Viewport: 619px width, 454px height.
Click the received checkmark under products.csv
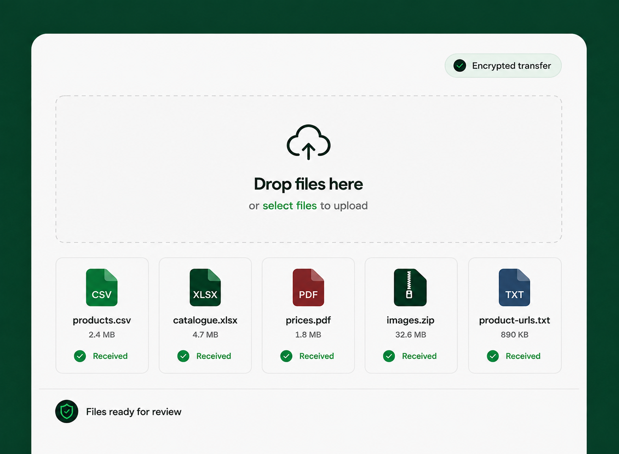pos(80,356)
